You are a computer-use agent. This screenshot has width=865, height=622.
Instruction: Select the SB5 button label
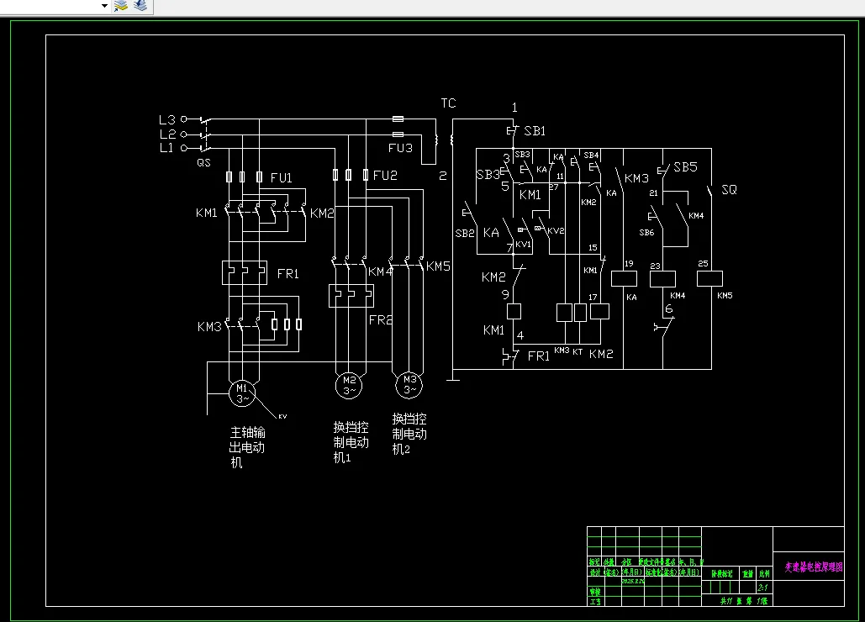click(x=685, y=167)
